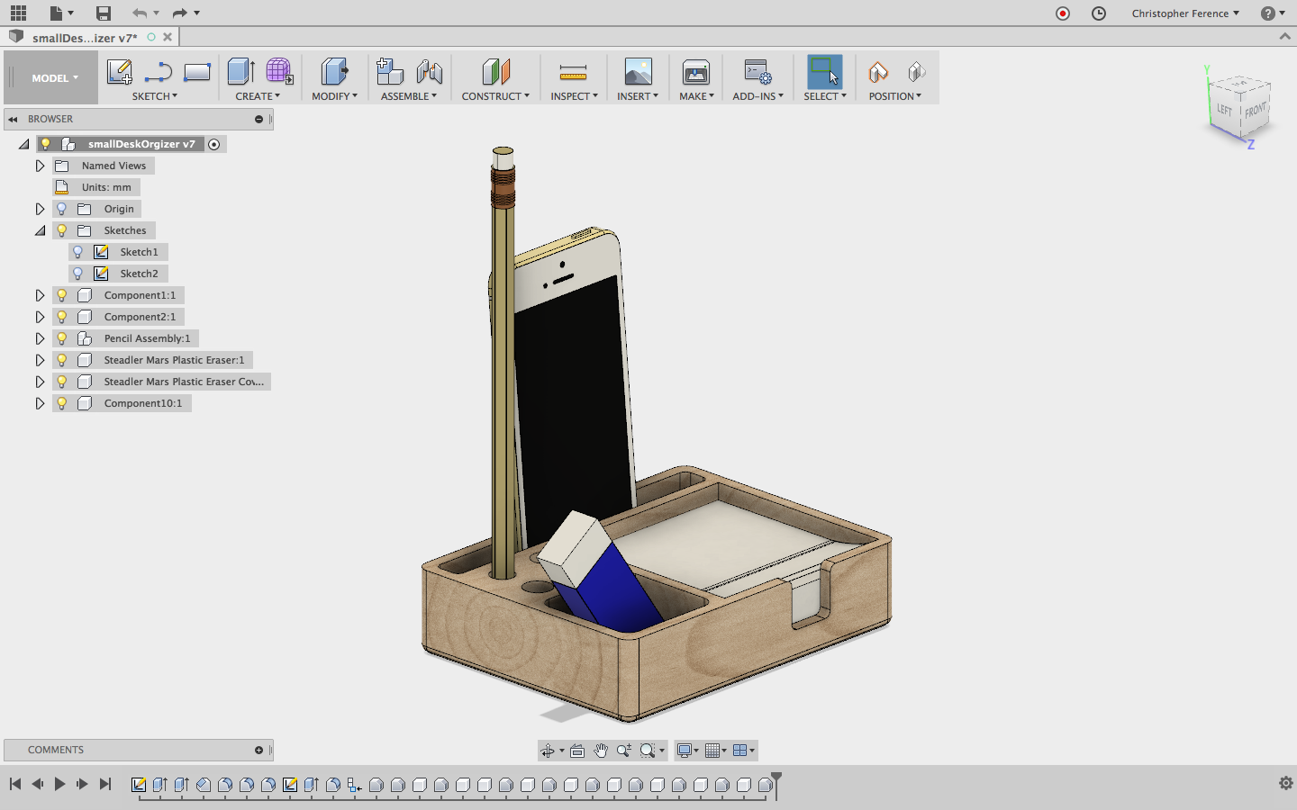Screen dimensions: 1297x810
Task: Activate root component radio button
Action: [213, 144]
